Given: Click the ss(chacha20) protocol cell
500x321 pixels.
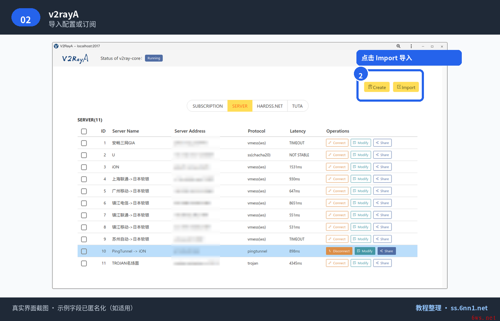Looking at the screenshot, I should (x=259, y=155).
